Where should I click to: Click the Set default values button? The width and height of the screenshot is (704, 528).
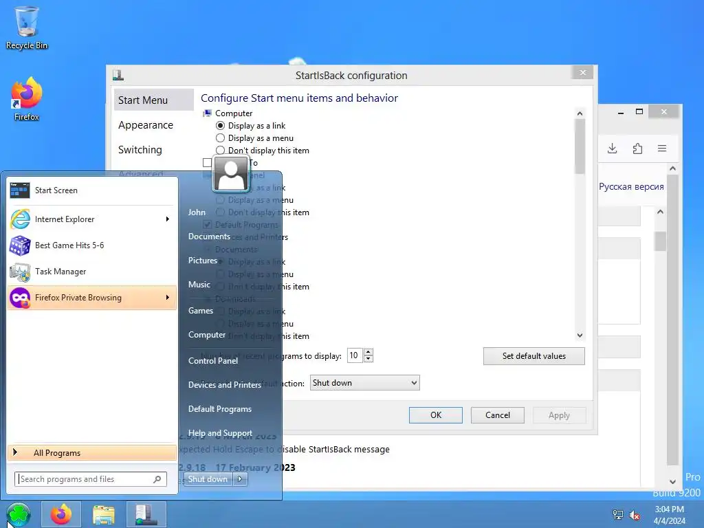tap(533, 356)
